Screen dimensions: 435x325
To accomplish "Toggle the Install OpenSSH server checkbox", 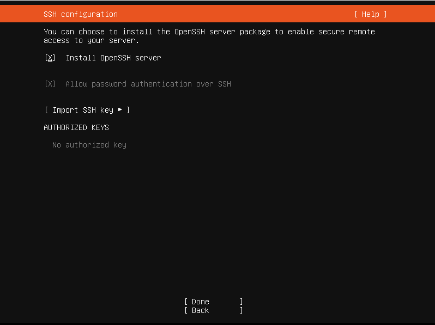I will click(x=50, y=58).
